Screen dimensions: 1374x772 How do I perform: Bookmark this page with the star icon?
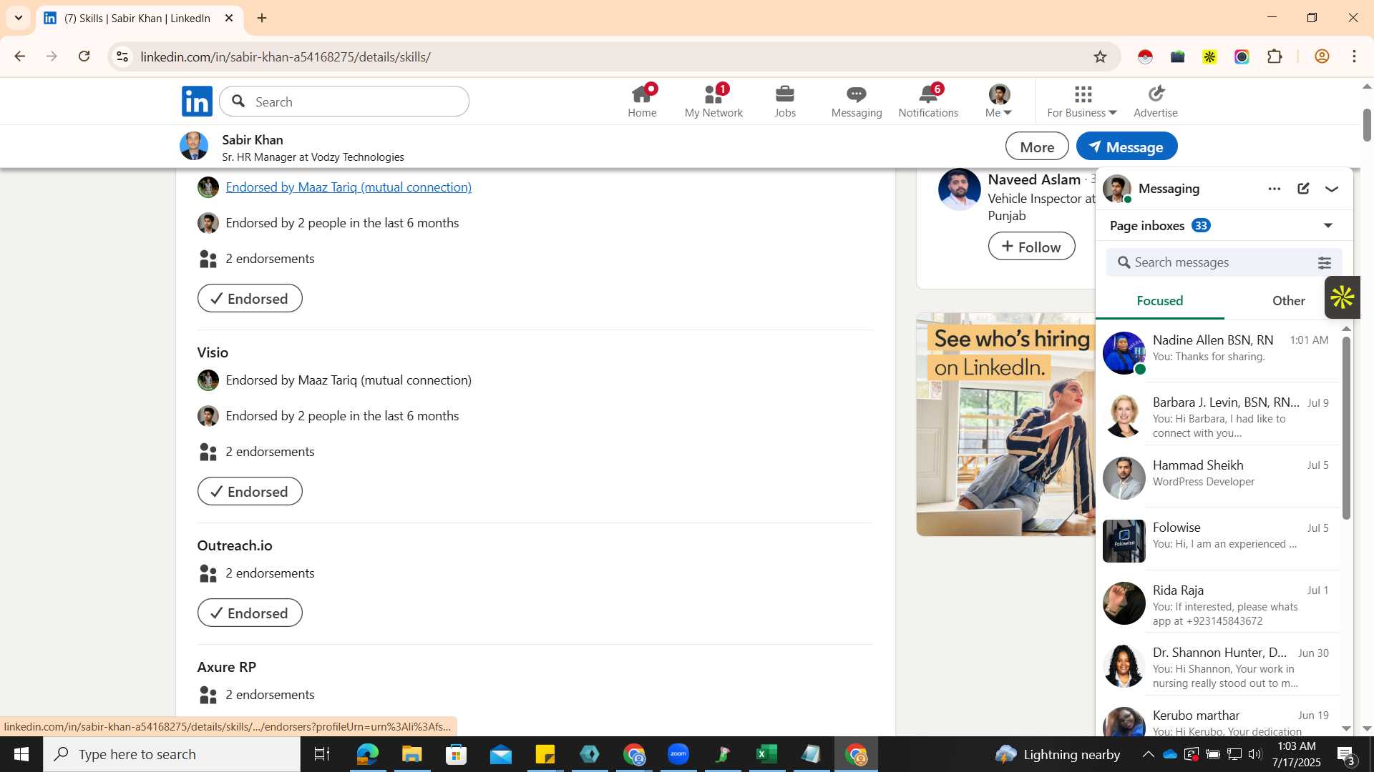[x=1100, y=56]
